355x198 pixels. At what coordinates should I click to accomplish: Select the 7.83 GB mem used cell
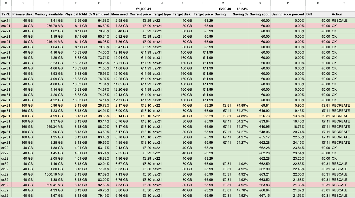click(x=120, y=26)
